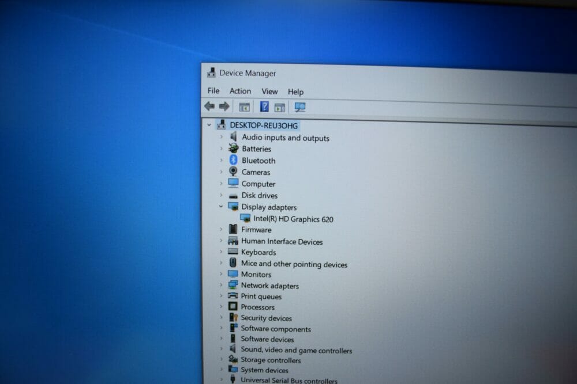The height and width of the screenshot is (384, 577).
Task: Click the Device Manager title bar icon
Action: (211, 73)
